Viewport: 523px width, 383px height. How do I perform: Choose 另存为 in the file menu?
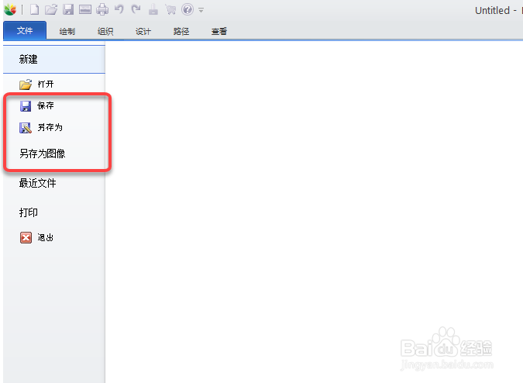tap(54, 127)
